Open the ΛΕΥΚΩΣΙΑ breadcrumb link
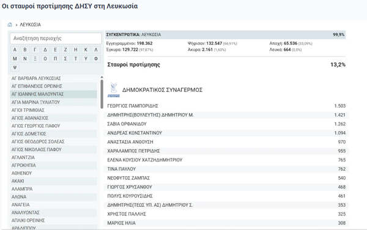The image size is (367, 230). (x=30, y=24)
